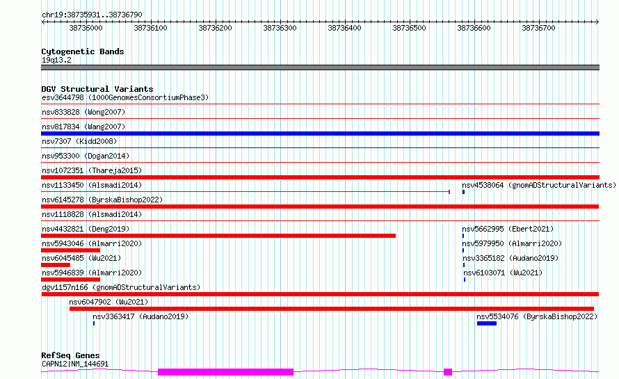Open nsv5662995 (Ebert2021) variant label

[508, 229]
